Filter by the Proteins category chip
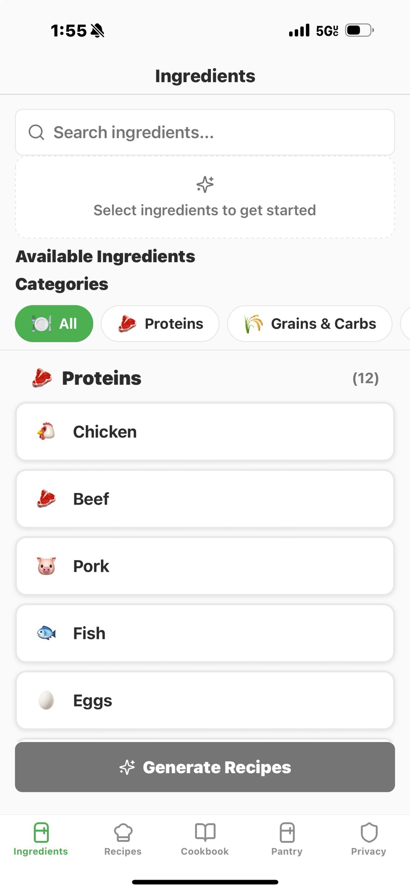Screen dimensions: 410x892 160,323
